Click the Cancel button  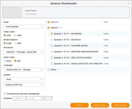79,105
